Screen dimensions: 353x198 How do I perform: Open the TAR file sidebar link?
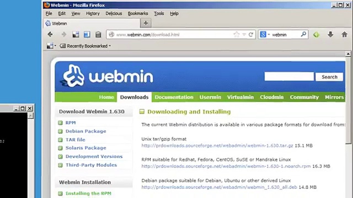click(75, 140)
